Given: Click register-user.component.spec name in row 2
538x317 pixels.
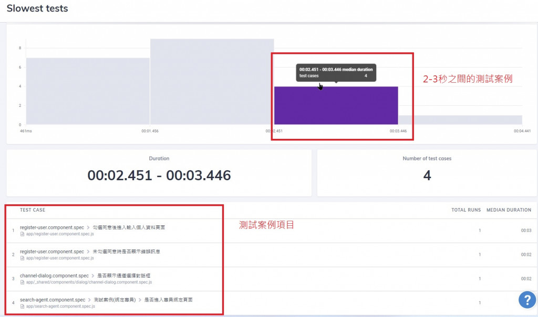Looking at the screenshot, I should [x=52, y=252].
